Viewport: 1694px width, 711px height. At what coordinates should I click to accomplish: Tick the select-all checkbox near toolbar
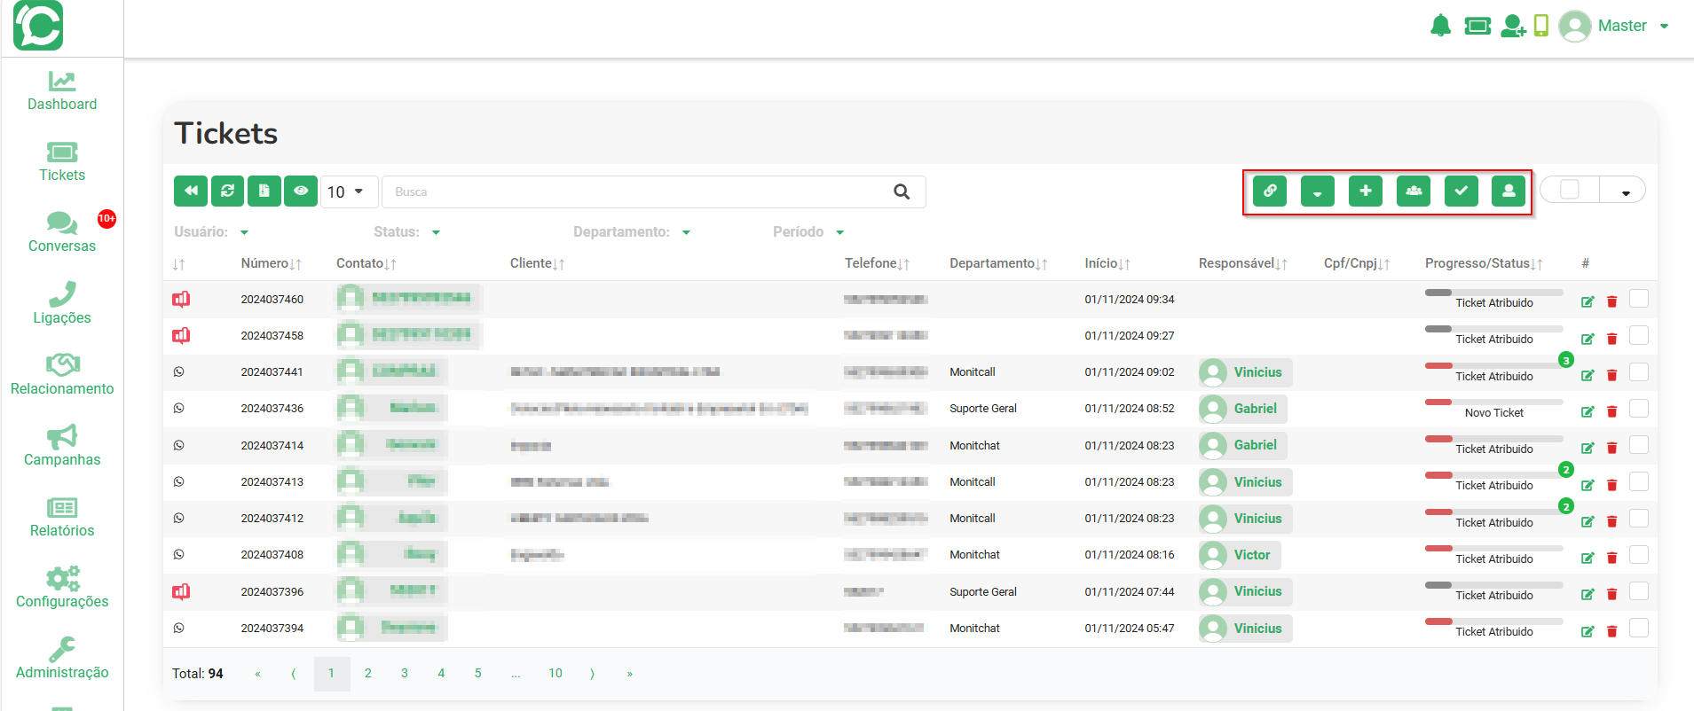[1570, 190]
